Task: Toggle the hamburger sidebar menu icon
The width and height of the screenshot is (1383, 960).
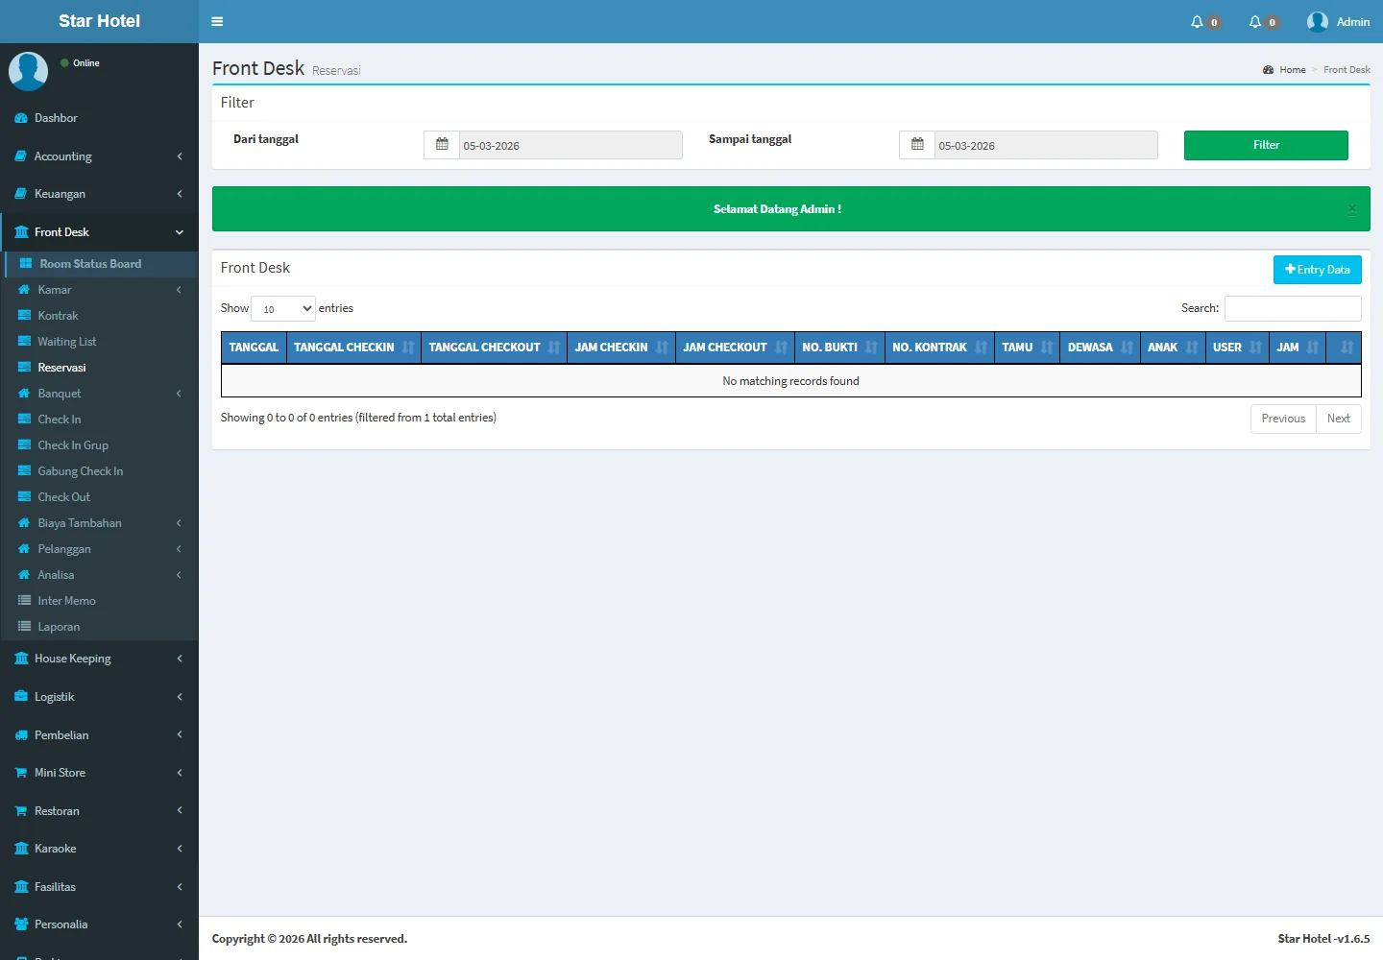Action: (x=217, y=21)
